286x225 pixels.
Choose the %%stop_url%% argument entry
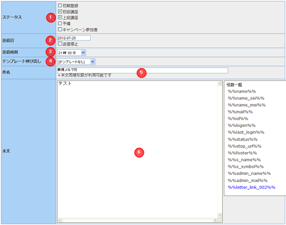244,146
